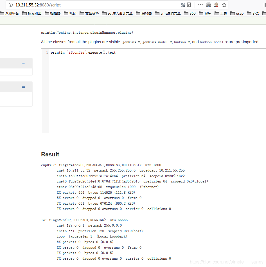Place cursor on the println ifconfig script line
This screenshot has height=267, width=266.
coord(83,53)
